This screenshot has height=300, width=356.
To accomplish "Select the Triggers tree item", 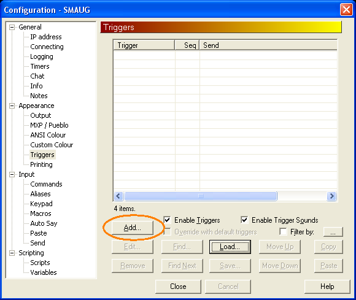I will (42, 155).
